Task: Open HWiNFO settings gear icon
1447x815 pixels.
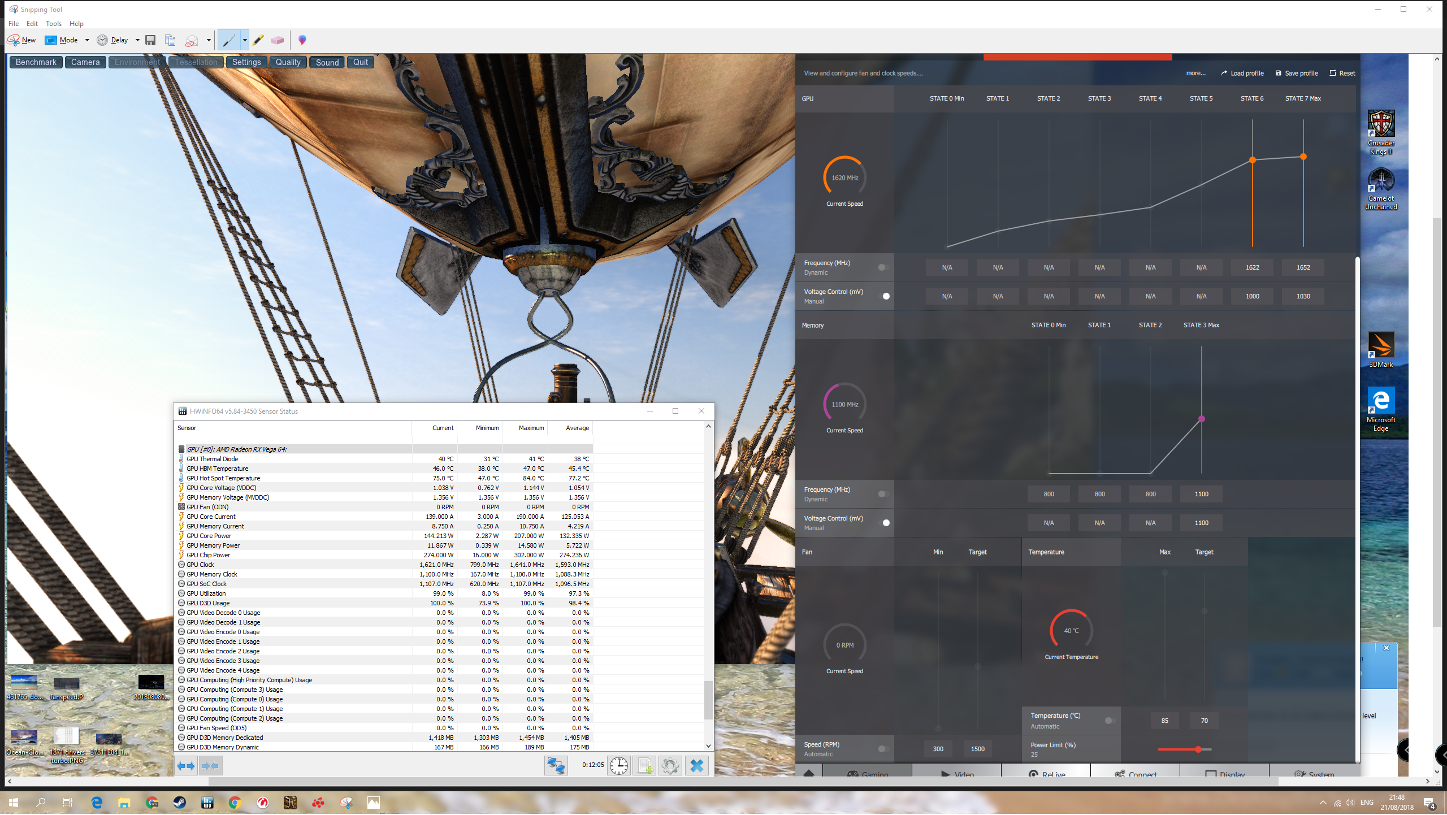Action: click(x=670, y=766)
